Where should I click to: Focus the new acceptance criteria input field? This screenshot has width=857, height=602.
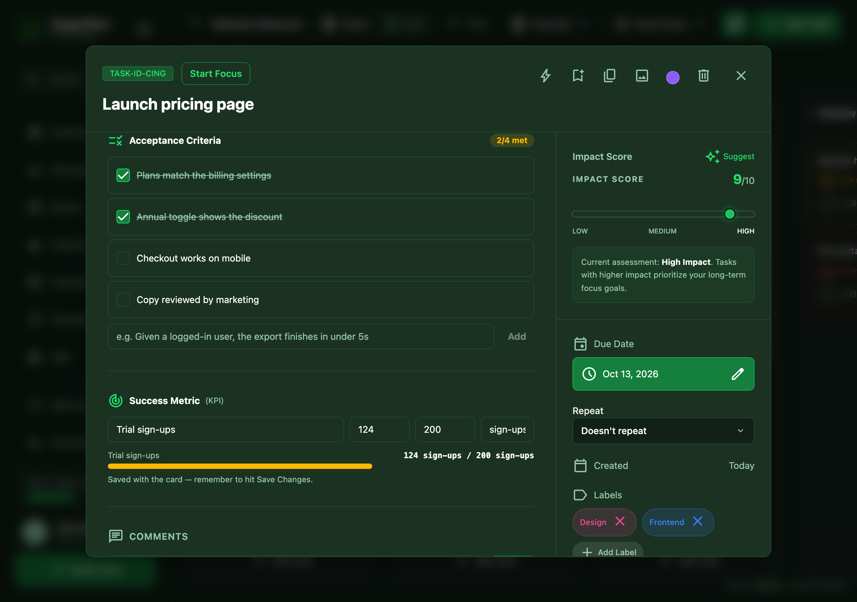(301, 336)
